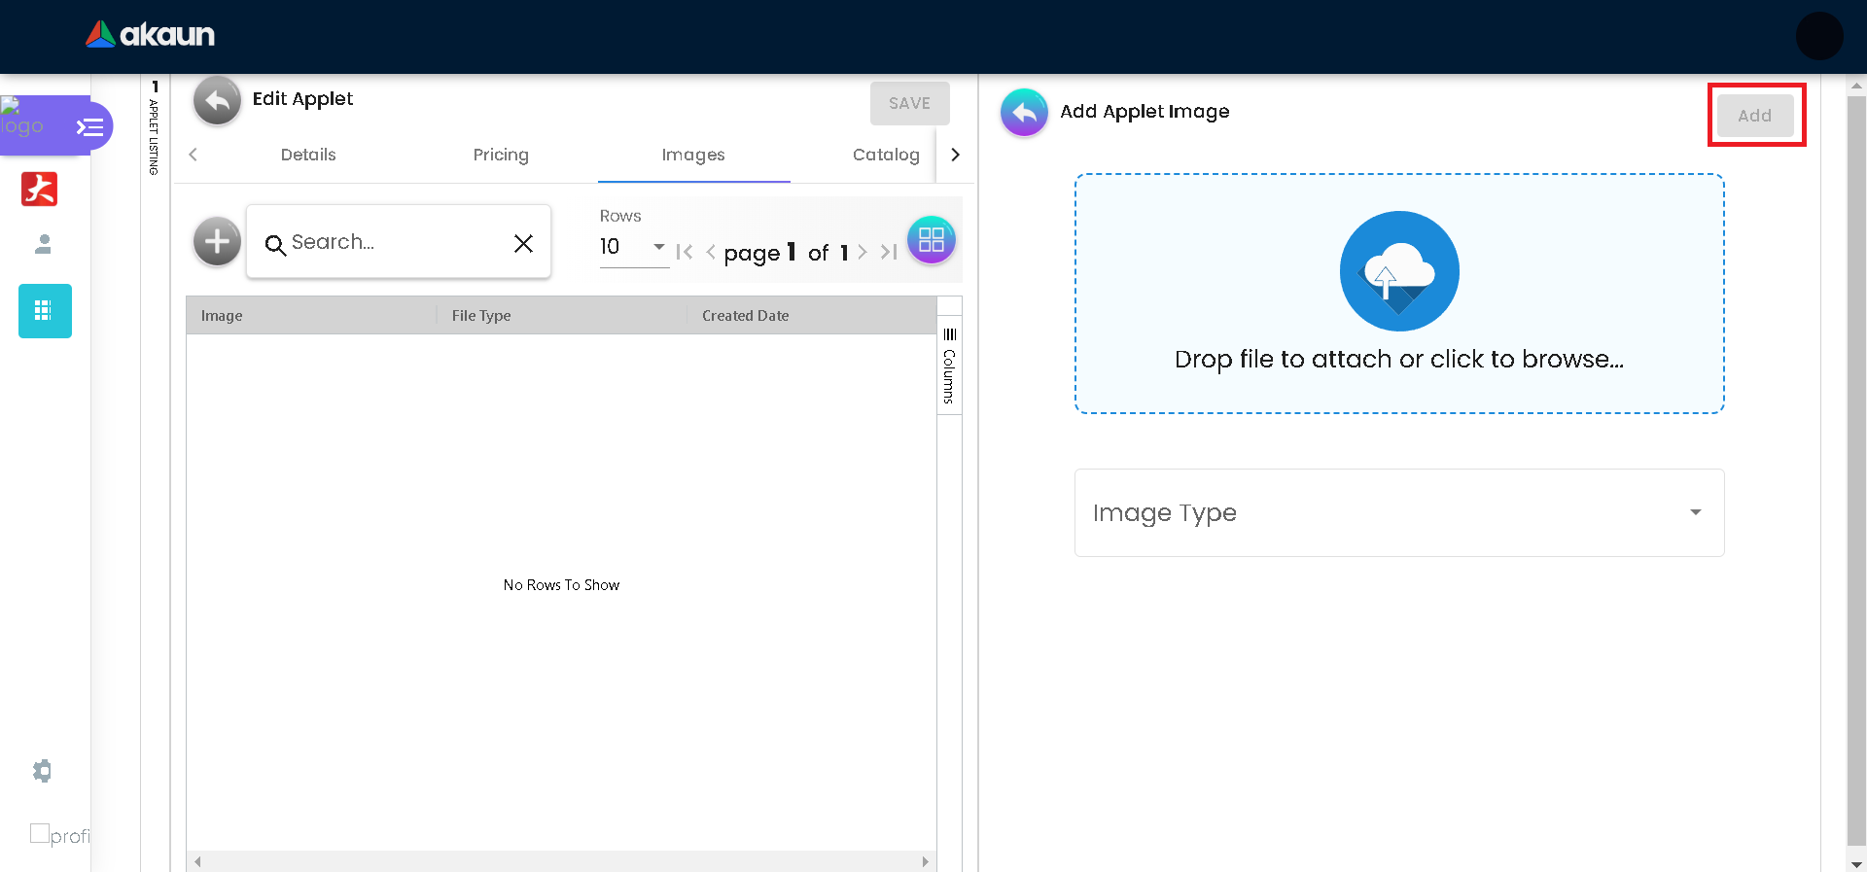
Task: Open settings gear in the sidebar
Action: (42, 771)
